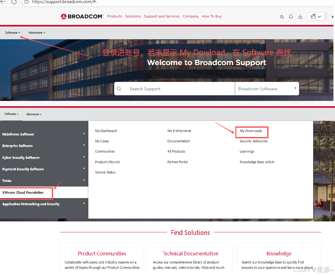Click the magnifier icon in Search Support box

[x=119, y=89]
